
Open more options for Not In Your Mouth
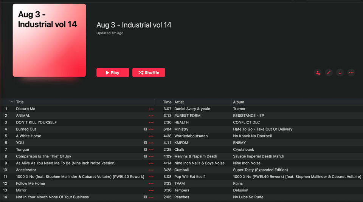(151, 197)
